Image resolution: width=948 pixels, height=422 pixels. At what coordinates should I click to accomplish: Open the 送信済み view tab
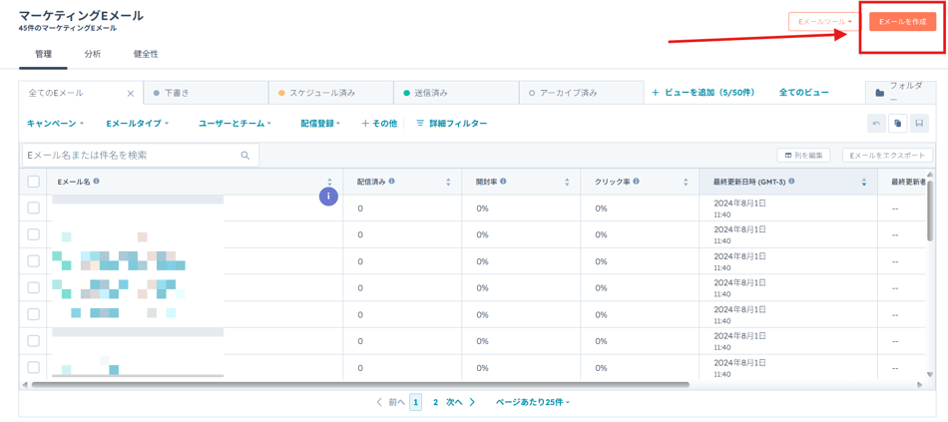click(456, 93)
